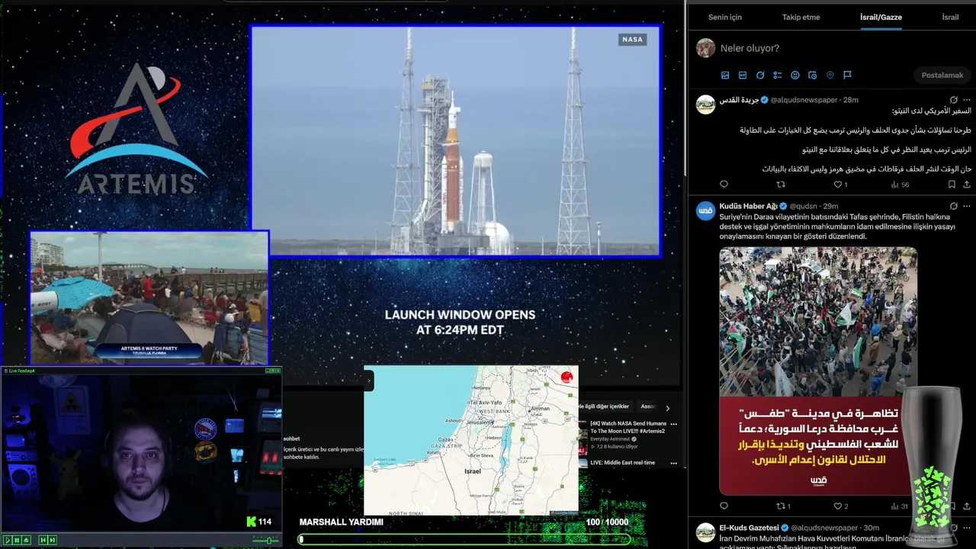This screenshot has width=976, height=549.
Task: Reply to the Kudüs Haber Ağı post
Action: coord(724,506)
